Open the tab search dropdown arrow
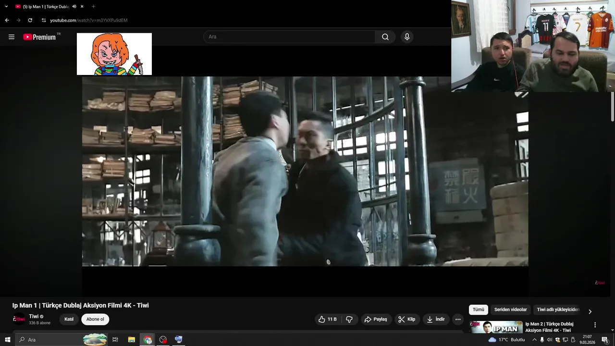Image resolution: width=615 pixels, height=346 pixels. click(x=6, y=7)
